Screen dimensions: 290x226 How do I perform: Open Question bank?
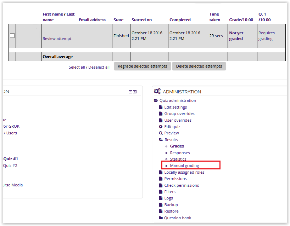(178, 218)
